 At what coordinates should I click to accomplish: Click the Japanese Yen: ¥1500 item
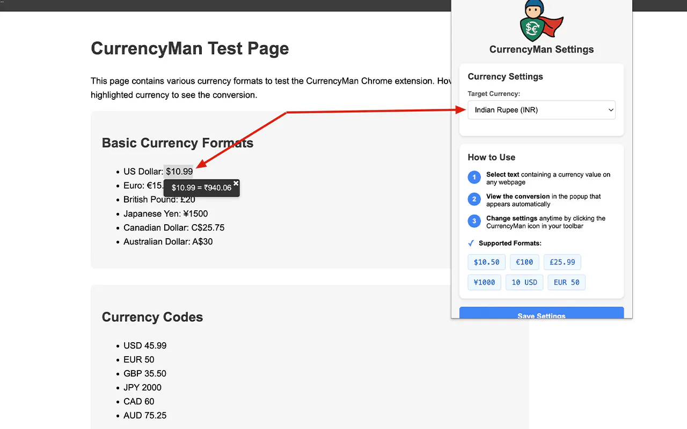coord(165,213)
